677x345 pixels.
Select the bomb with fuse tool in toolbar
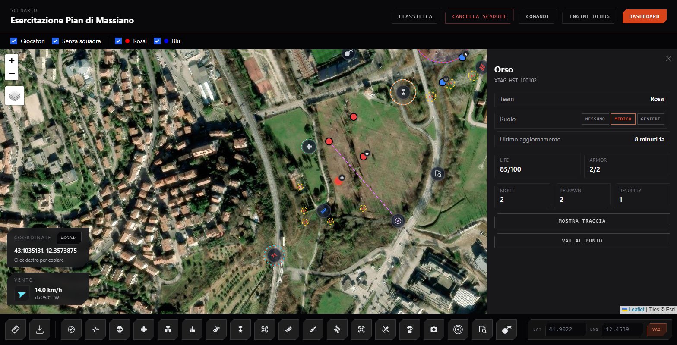coord(507,329)
